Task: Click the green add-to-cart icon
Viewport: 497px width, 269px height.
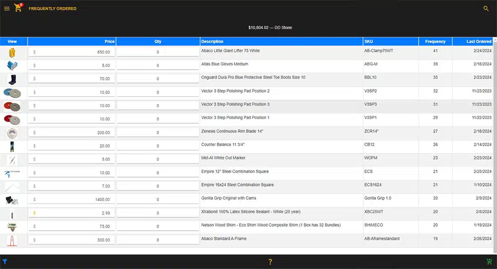Action: 489,262
